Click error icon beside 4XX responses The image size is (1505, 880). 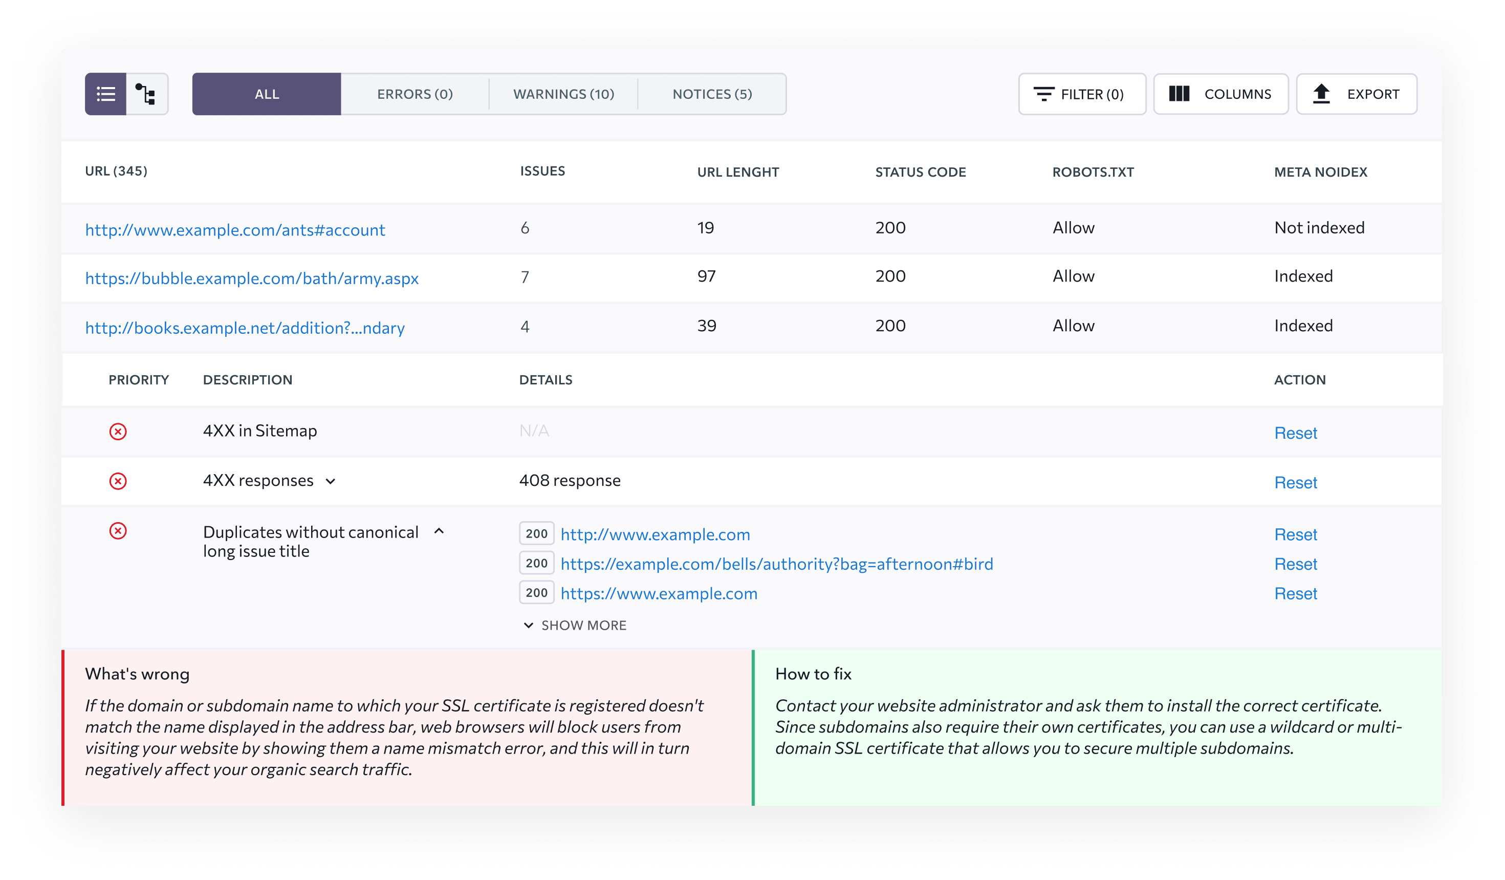point(118,481)
